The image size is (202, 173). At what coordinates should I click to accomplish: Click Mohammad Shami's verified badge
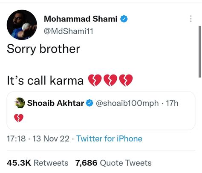(124, 19)
